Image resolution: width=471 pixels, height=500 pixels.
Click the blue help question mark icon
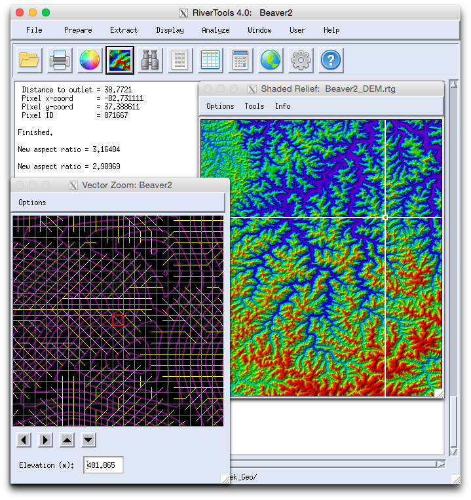[x=331, y=61]
